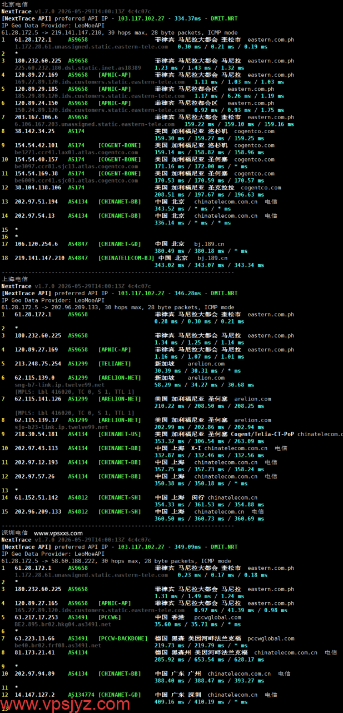Click hop IP '203.167.106.6'
Screen dimensions: 343x713
[36, 117]
